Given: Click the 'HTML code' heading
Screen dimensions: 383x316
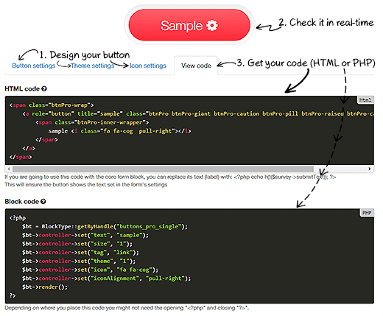Looking at the screenshot, I should point(22,89).
